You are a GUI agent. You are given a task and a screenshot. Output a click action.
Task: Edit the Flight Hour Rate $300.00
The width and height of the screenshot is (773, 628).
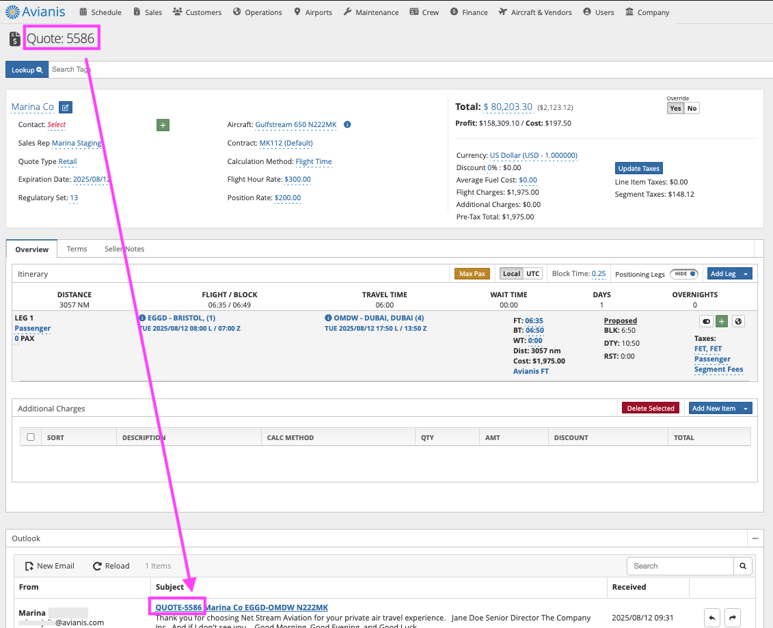click(x=297, y=180)
